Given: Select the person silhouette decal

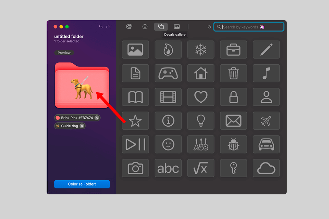Looking at the screenshot, I should [266, 97].
